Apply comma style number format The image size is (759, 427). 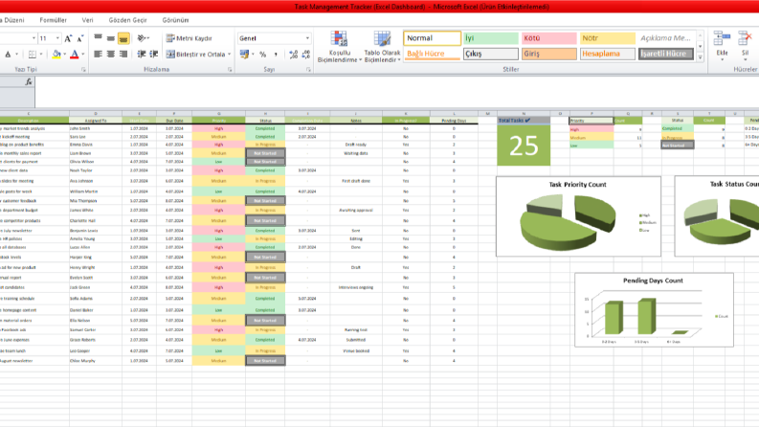click(276, 55)
